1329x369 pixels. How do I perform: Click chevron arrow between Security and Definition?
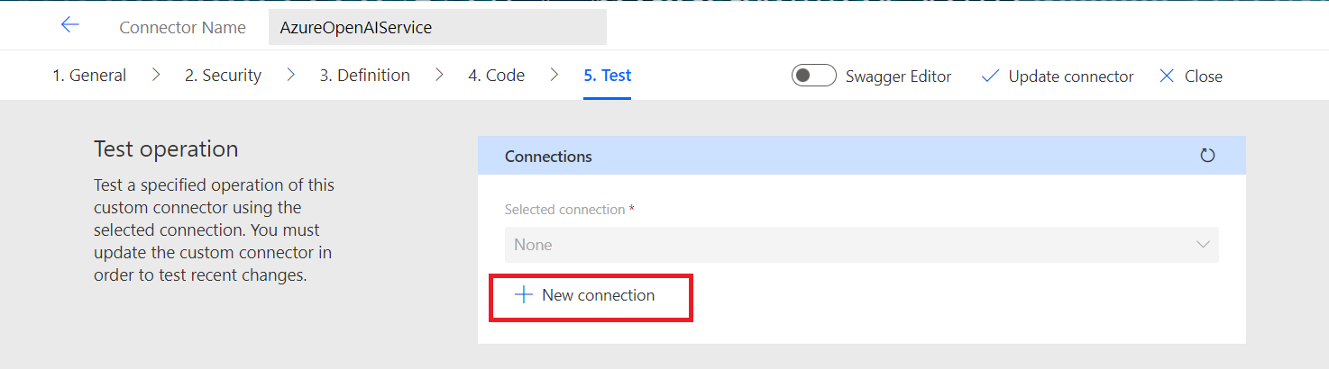tap(290, 76)
